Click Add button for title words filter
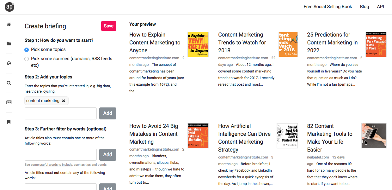The image size is (392, 190). click(107, 154)
